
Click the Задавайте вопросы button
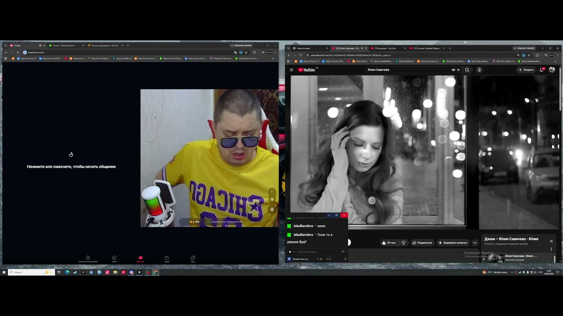pos(453,243)
